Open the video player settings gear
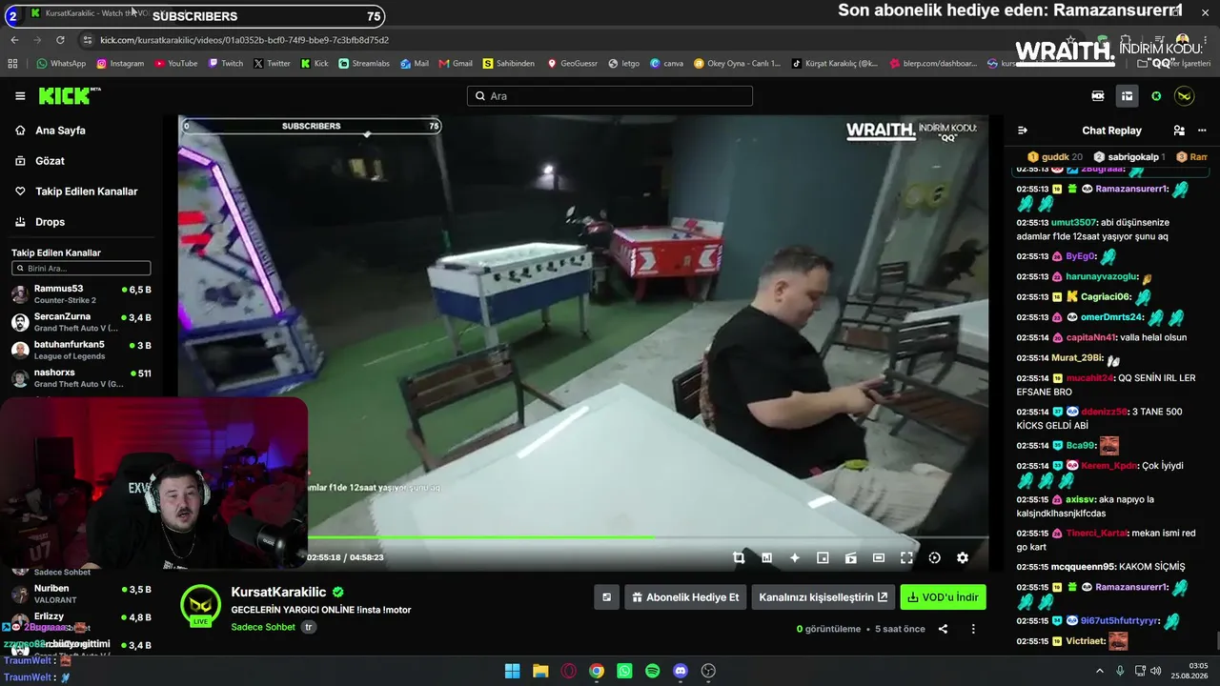This screenshot has height=686, width=1220. coord(963,558)
